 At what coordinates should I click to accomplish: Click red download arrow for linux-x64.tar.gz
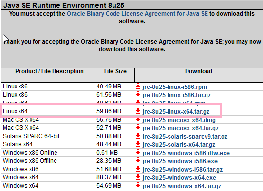[138, 111]
